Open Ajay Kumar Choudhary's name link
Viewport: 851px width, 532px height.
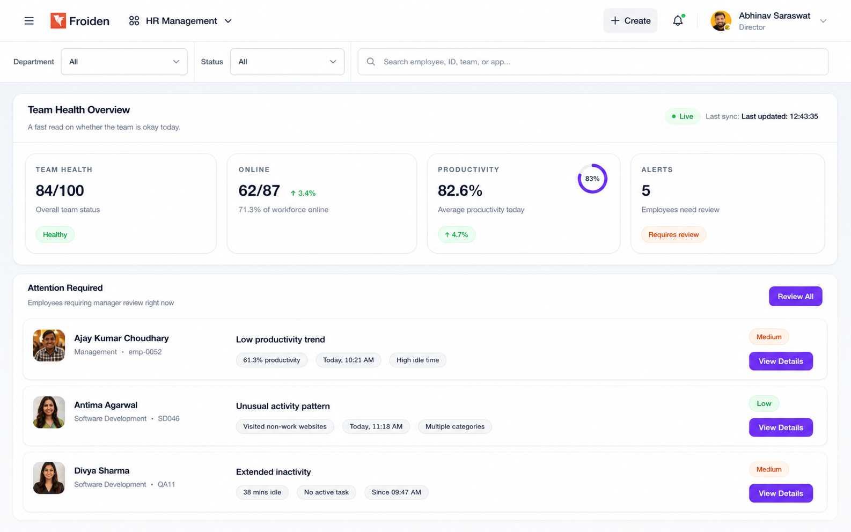coord(121,338)
